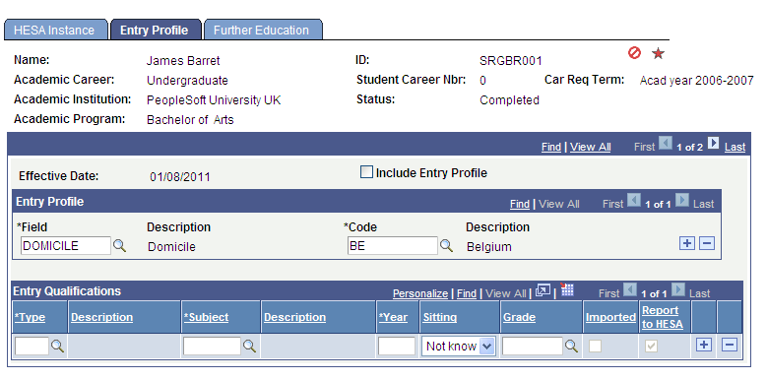Click the ID value SRGBR001
The image size is (767, 380).
pos(511,61)
